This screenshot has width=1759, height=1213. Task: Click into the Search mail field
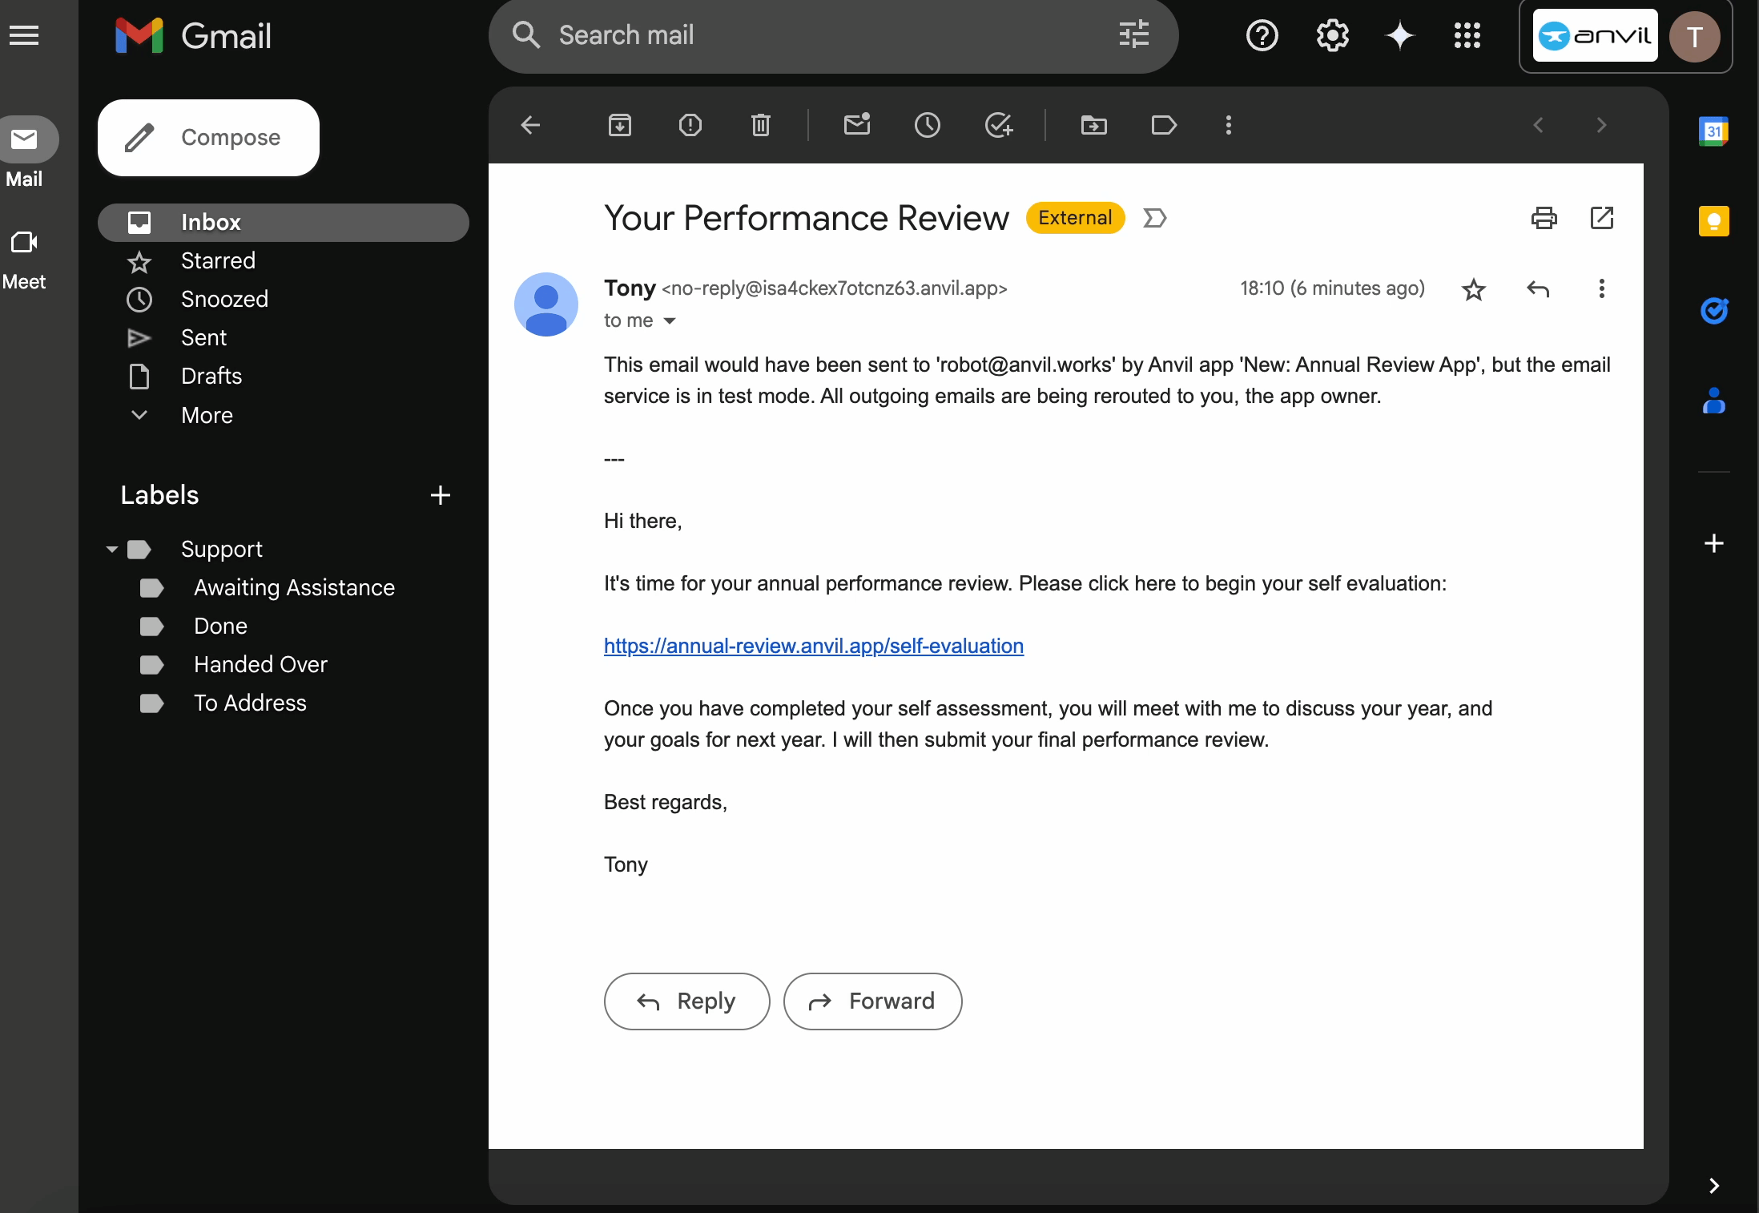[817, 35]
